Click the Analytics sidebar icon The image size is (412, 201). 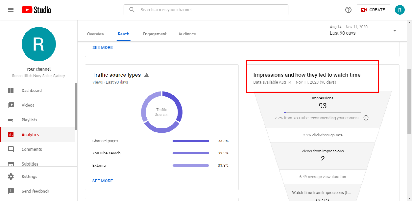(x=11, y=135)
